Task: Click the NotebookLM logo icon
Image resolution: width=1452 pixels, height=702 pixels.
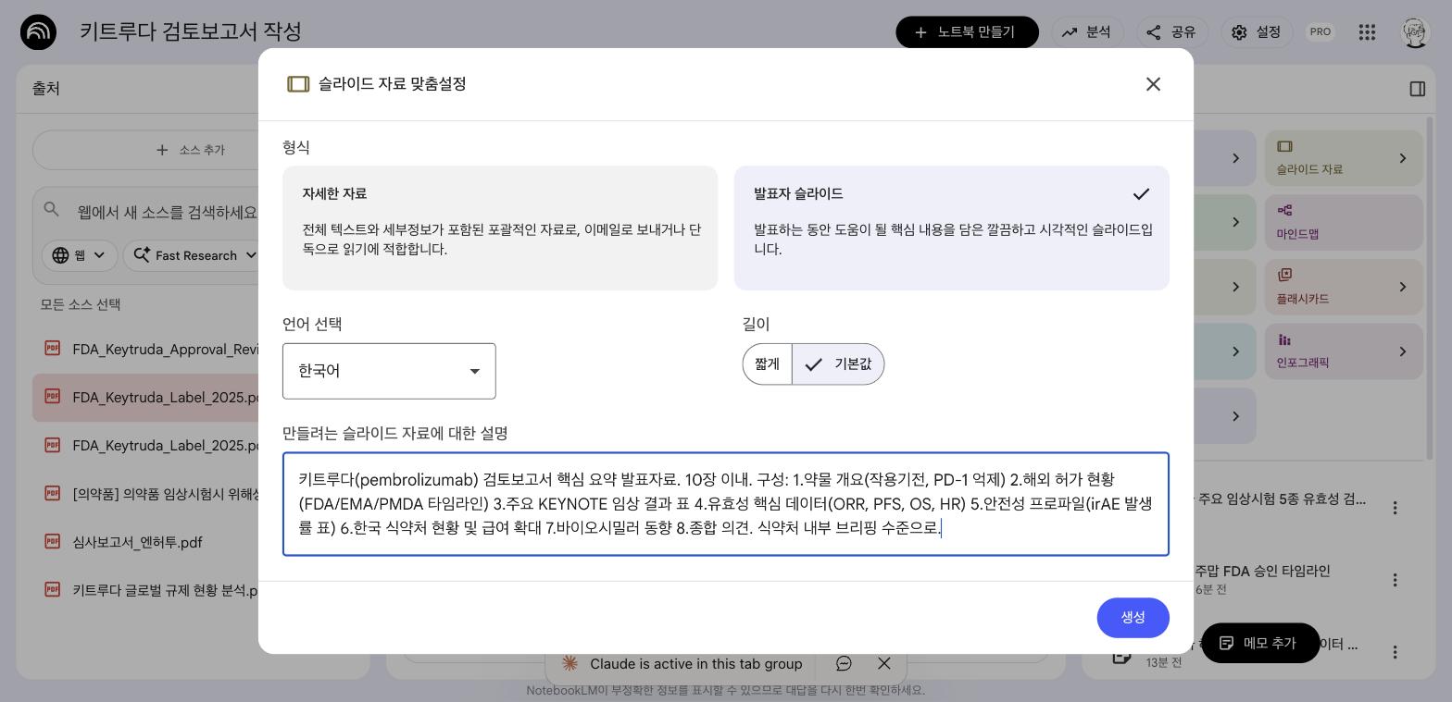Action: [x=38, y=31]
